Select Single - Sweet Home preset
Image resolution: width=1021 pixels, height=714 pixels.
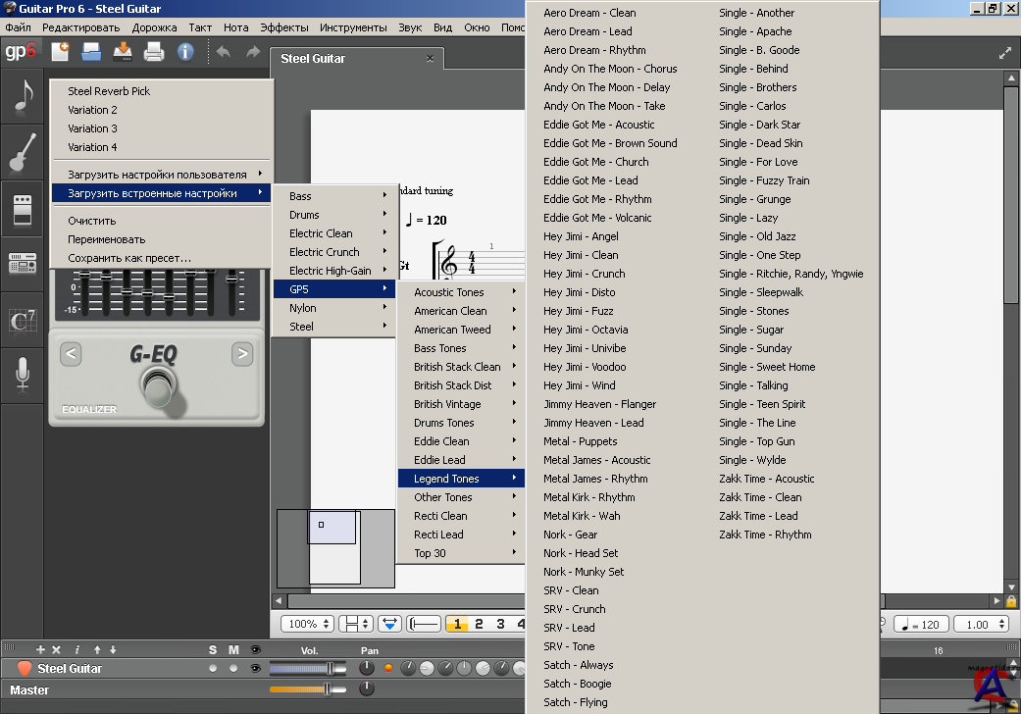coord(767,367)
